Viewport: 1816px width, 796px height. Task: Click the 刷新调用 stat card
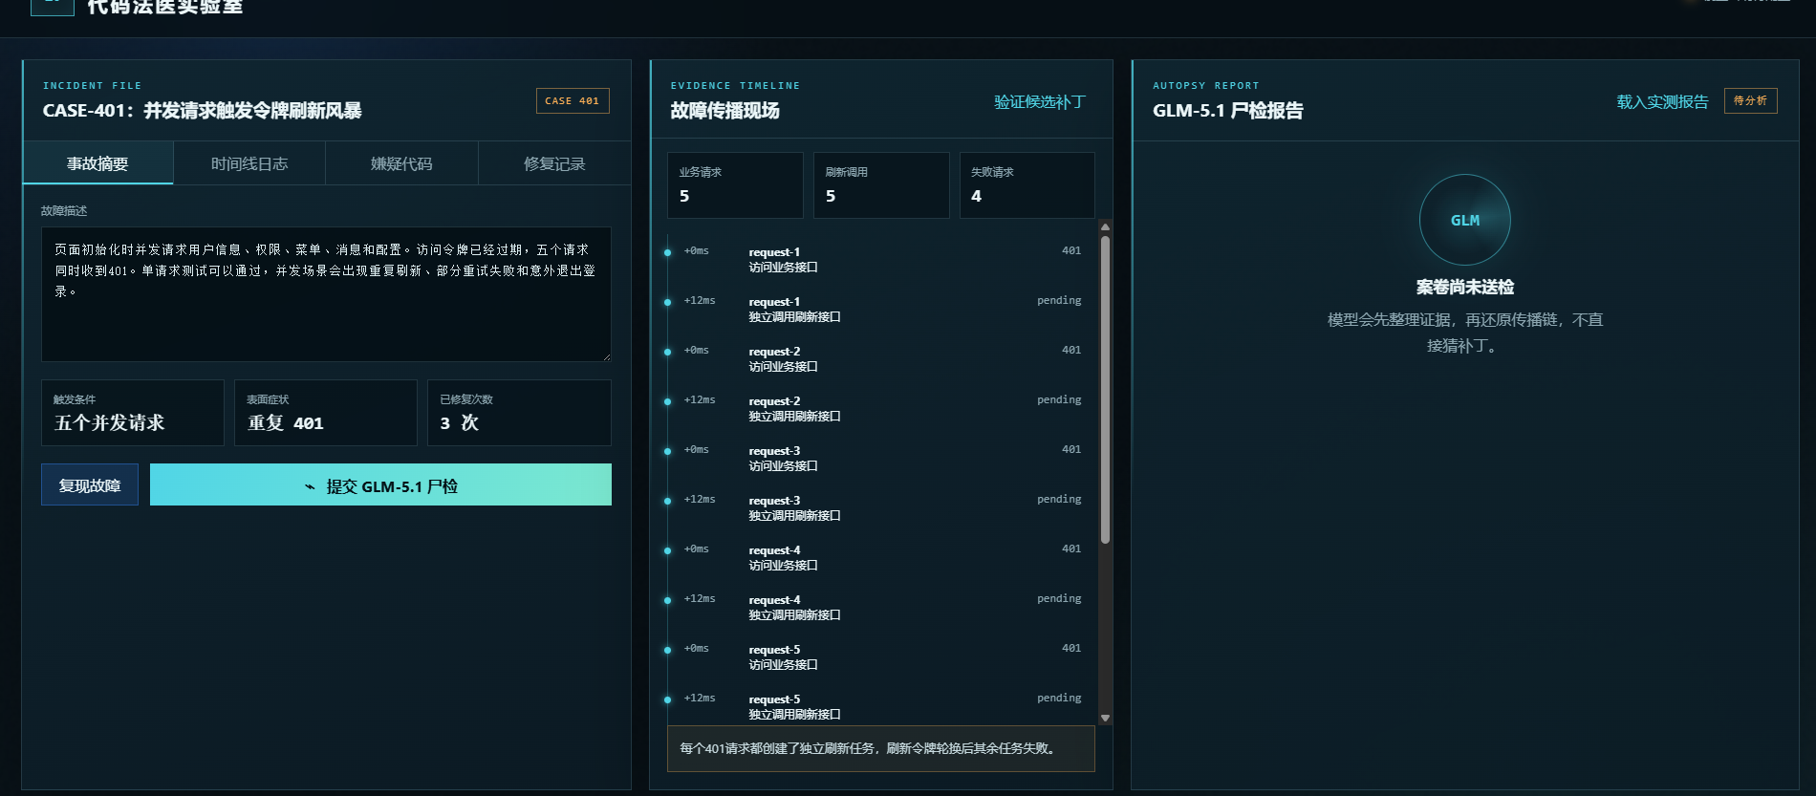pyautogui.click(x=881, y=185)
